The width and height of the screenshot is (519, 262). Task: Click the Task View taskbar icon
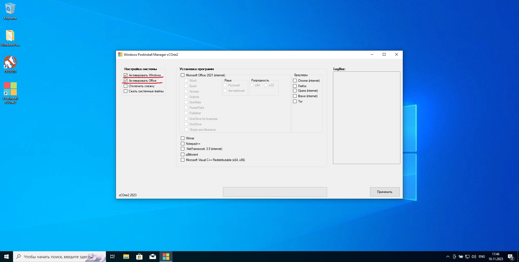[x=112, y=257]
